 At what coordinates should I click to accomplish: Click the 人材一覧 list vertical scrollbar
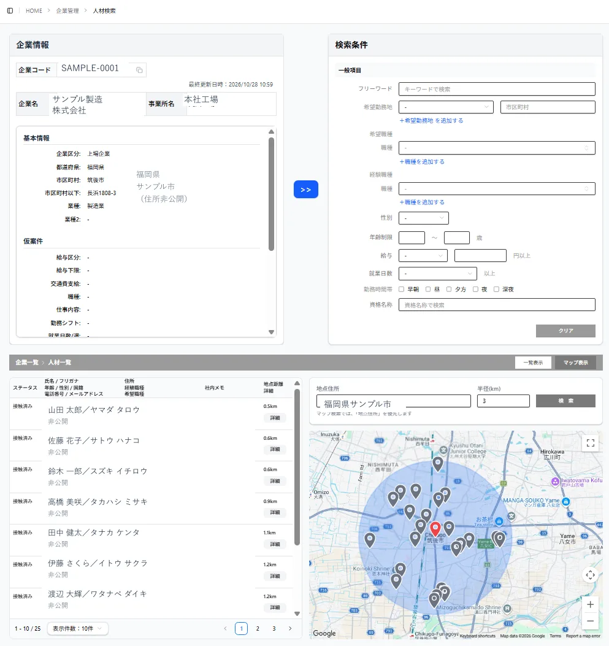pos(297,467)
